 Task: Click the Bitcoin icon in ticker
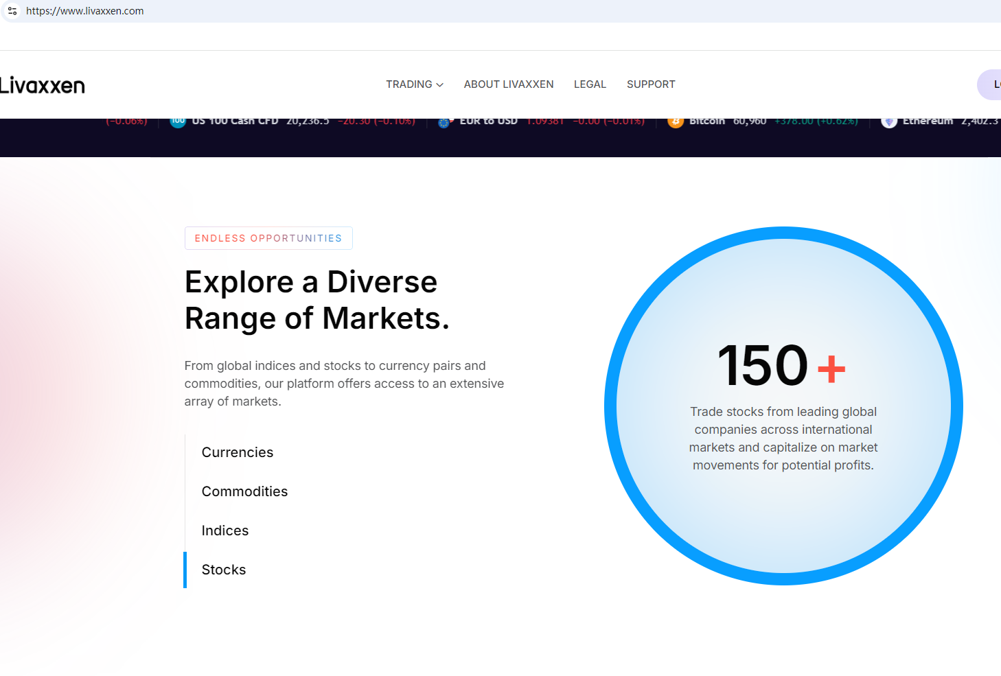676,121
